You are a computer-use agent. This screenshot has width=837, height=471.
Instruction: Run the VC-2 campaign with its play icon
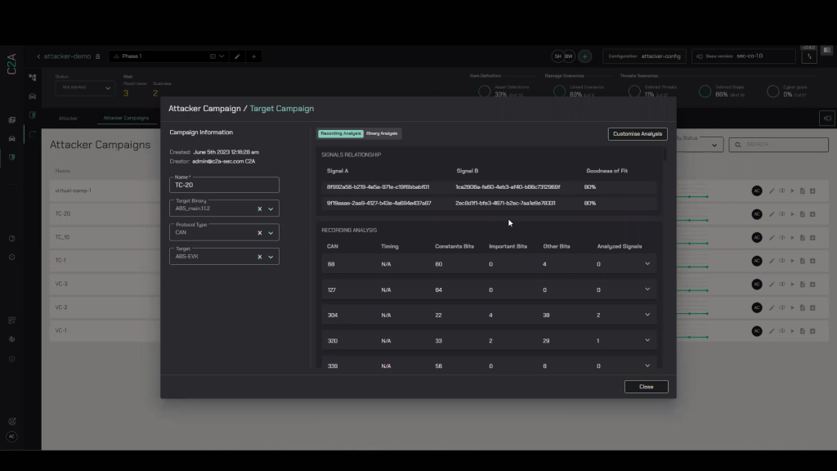click(x=792, y=307)
